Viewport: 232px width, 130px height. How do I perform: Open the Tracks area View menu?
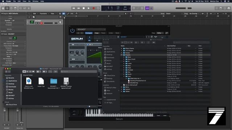(53, 14)
